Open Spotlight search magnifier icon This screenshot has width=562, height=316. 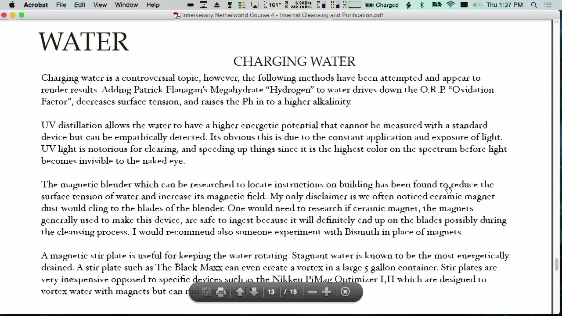click(x=534, y=5)
